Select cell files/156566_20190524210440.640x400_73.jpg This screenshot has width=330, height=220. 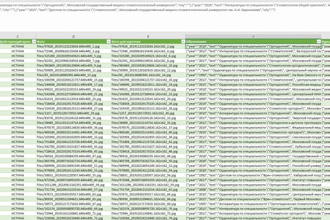73,218
